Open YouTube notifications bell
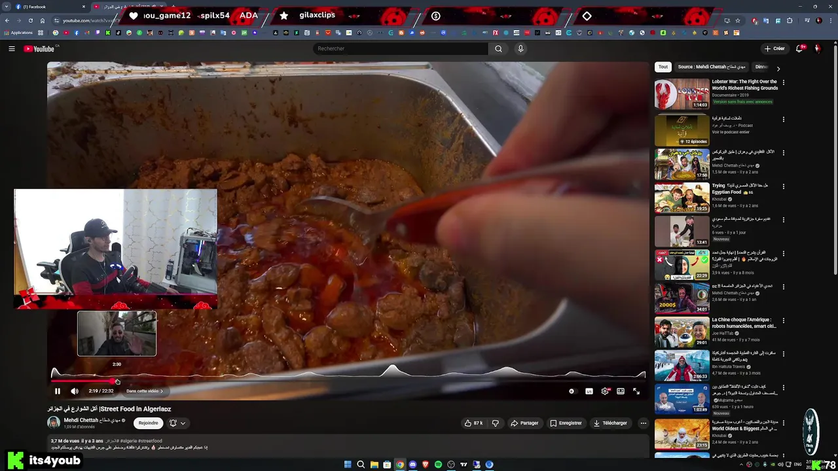This screenshot has width=838, height=471. click(799, 48)
